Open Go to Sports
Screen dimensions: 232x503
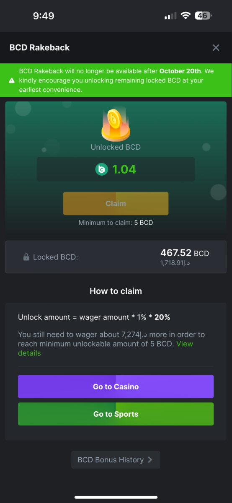point(116,414)
